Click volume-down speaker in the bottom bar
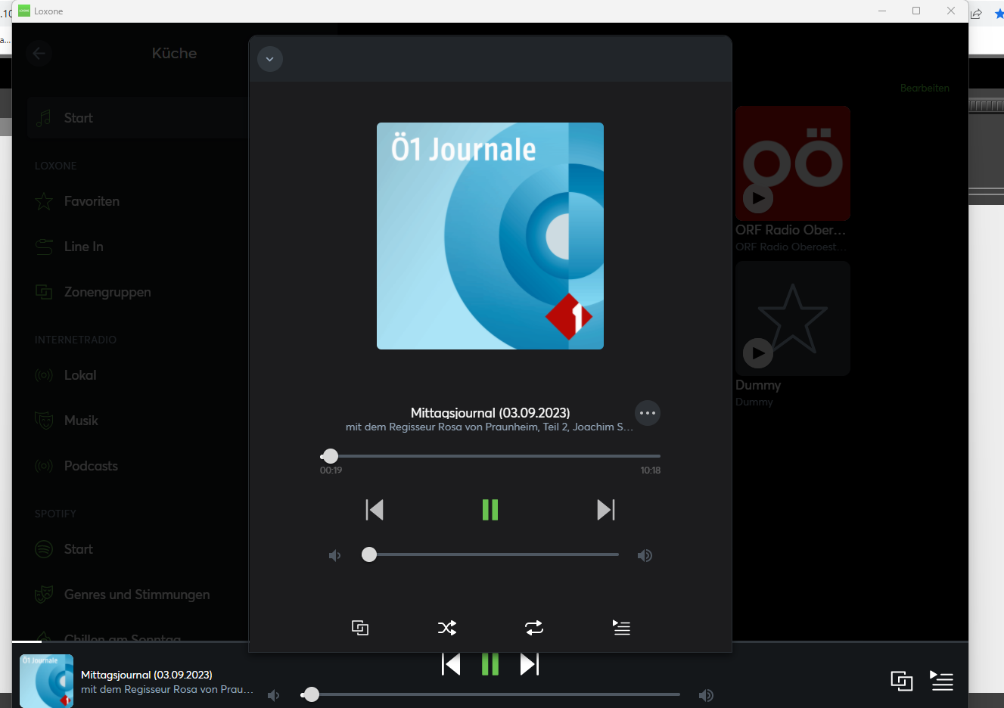This screenshot has height=708, width=1004. [274, 695]
